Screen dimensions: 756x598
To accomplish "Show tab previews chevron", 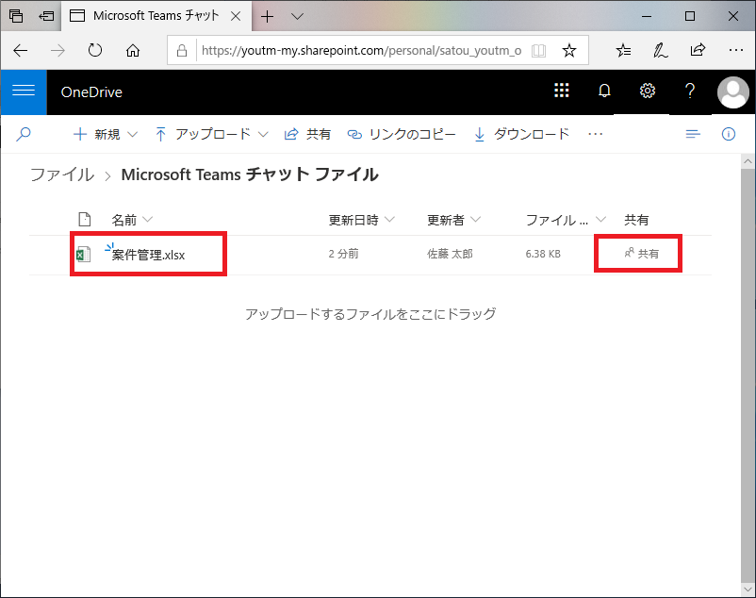I will pyautogui.click(x=298, y=16).
